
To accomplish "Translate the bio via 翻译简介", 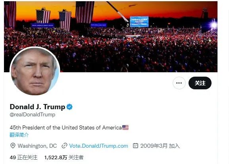I will (19, 135).
